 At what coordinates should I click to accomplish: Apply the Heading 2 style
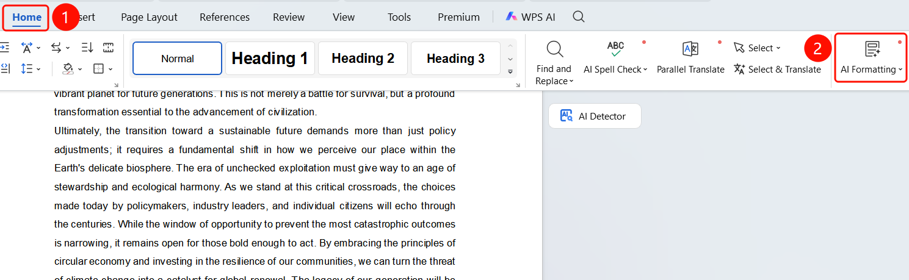363,59
